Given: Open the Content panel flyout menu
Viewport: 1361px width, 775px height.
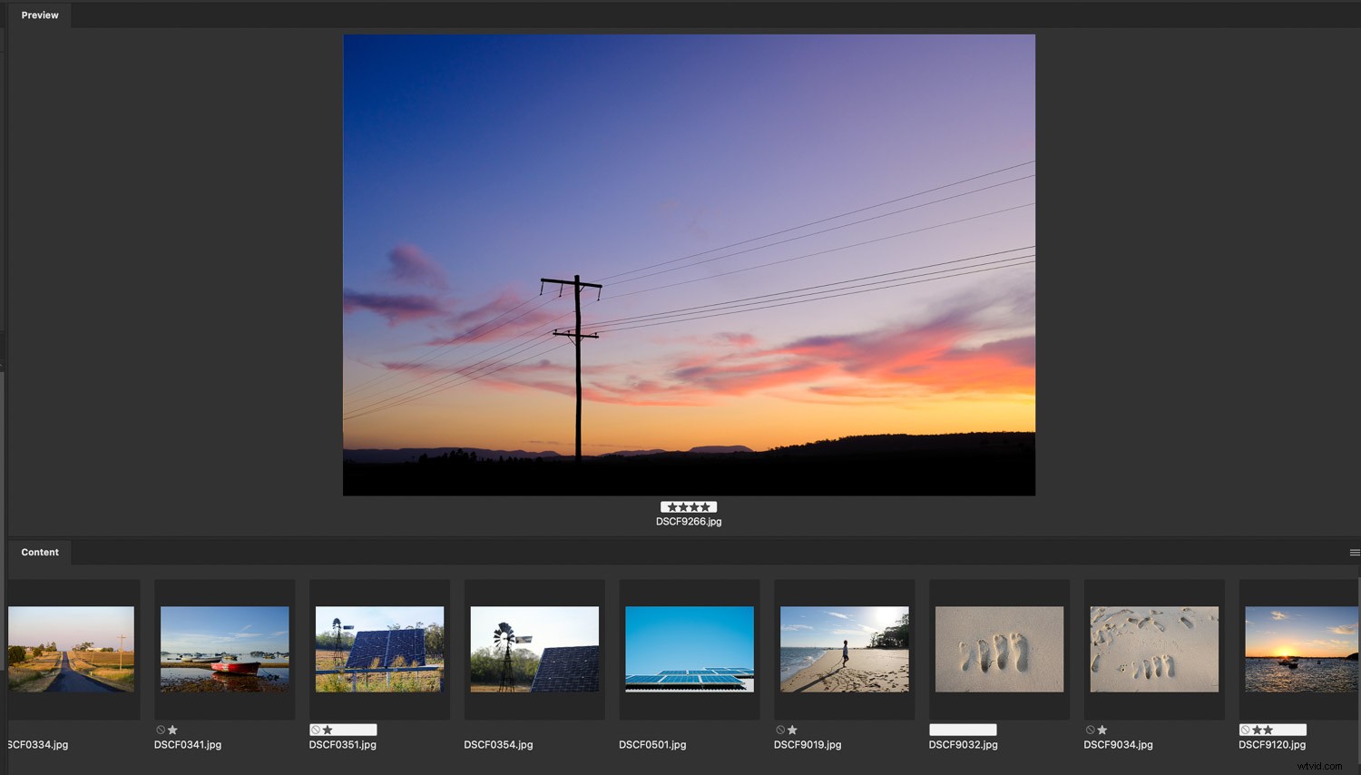Looking at the screenshot, I should tap(1353, 552).
